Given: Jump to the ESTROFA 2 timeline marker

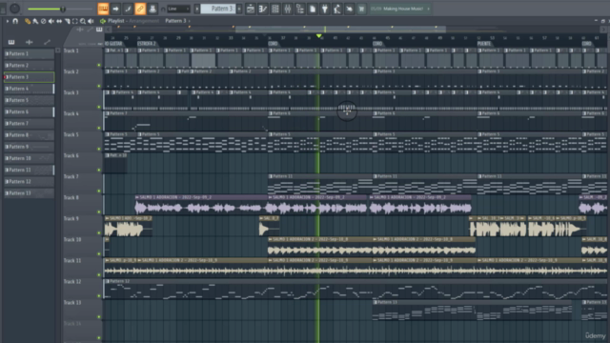Looking at the screenshot, I should click(x=146, y=44).
